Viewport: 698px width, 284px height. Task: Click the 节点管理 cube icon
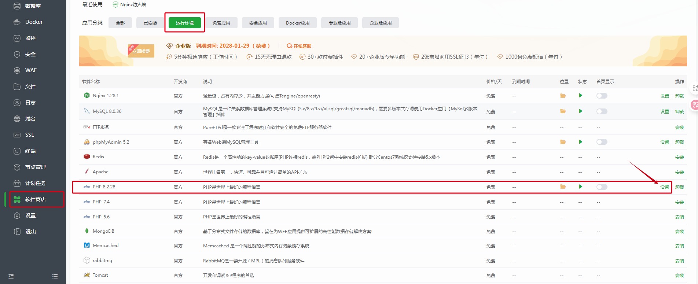[x=17, y=167]
